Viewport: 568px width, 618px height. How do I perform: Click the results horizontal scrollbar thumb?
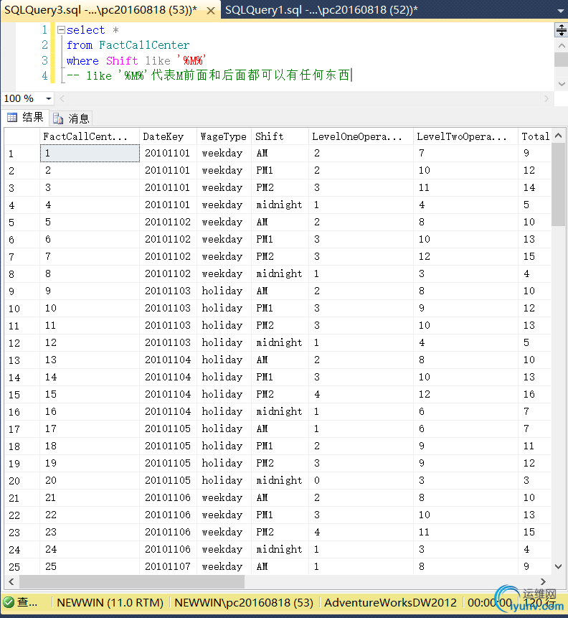(x=132, y=581)
